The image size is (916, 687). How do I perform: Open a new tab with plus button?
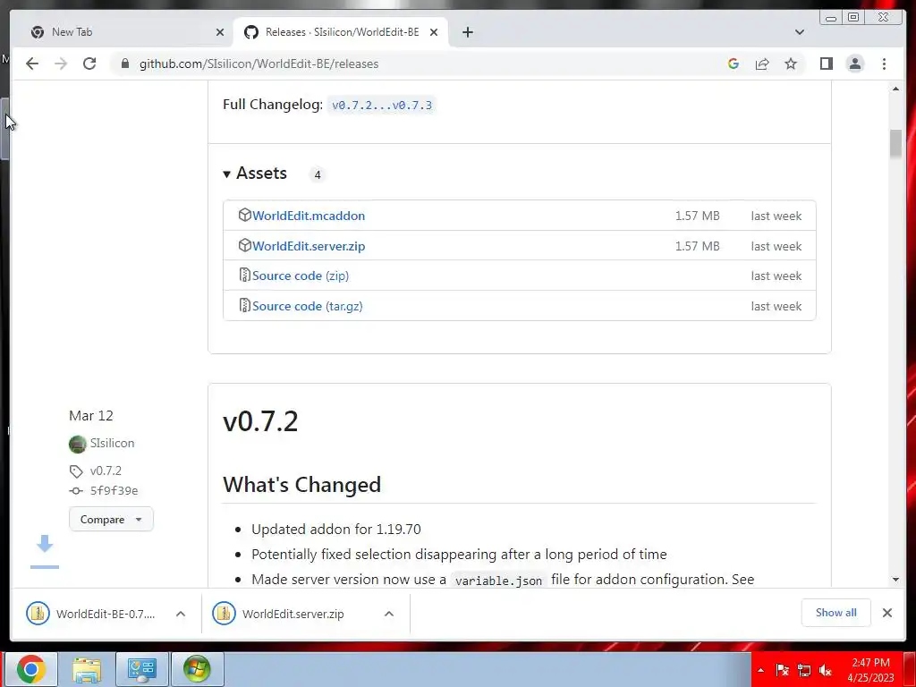[467, 32]
